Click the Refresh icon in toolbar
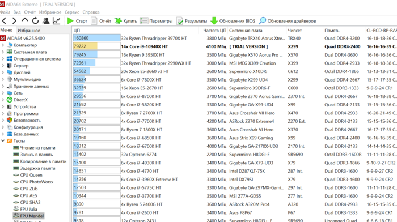 coord(35,21)
